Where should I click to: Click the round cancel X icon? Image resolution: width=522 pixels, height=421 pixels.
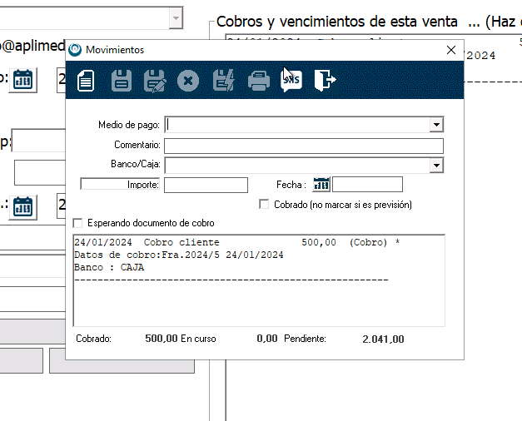coord(188,81)
